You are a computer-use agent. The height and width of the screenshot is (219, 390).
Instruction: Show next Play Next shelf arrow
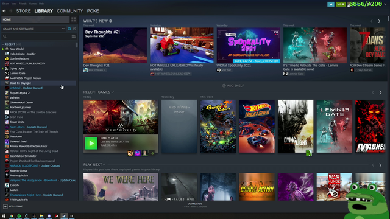coord(380,165)
